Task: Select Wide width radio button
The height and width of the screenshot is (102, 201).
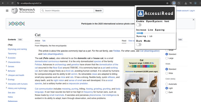Action: point(167,73)
